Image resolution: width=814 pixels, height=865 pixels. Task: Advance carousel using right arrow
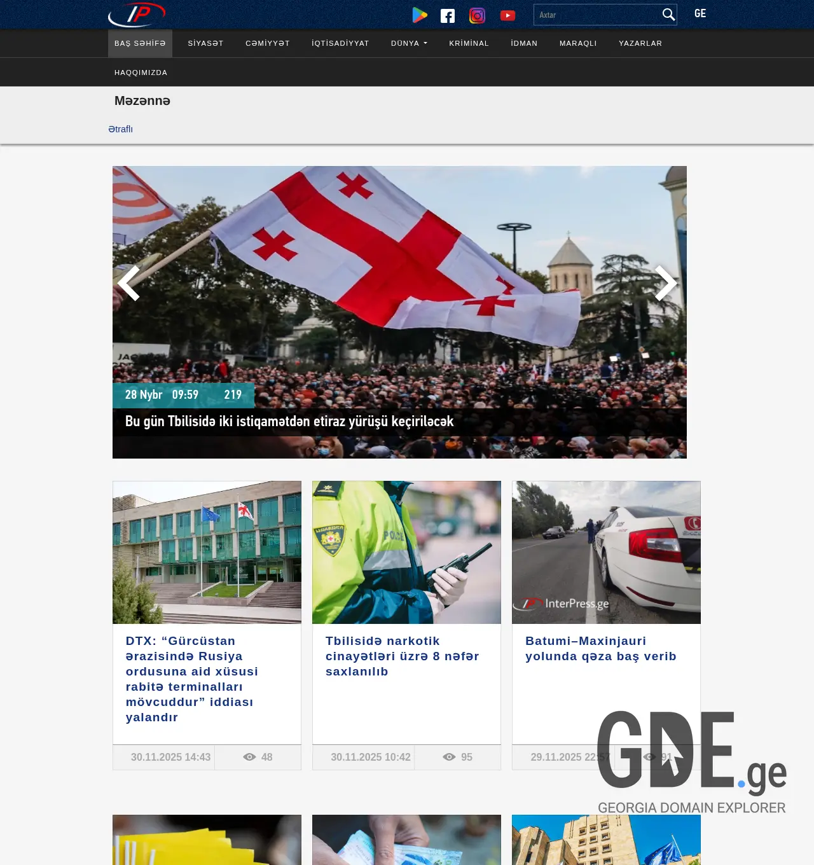tap(666, 283)
